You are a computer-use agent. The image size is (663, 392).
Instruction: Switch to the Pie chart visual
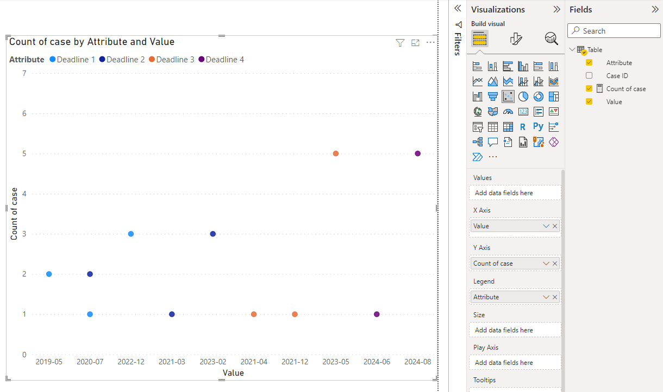pyautogui.click(x=523, y=97)
